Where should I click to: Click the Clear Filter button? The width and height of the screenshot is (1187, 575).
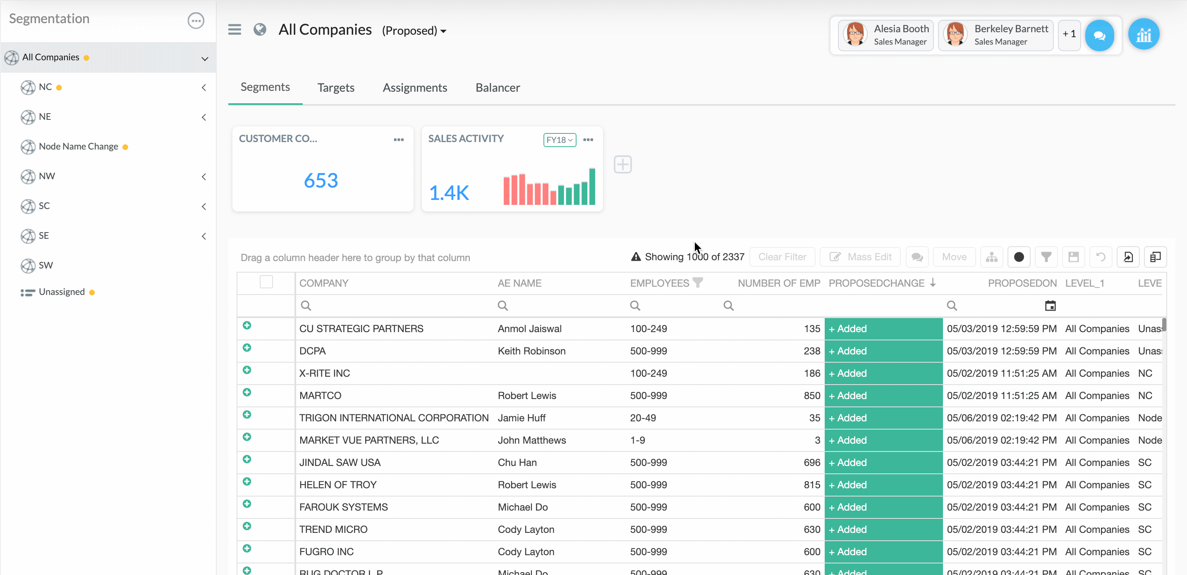click(x=782, y=257)
